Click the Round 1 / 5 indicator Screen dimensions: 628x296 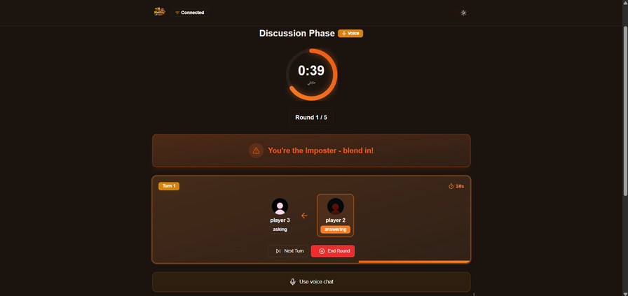(311, 118)
